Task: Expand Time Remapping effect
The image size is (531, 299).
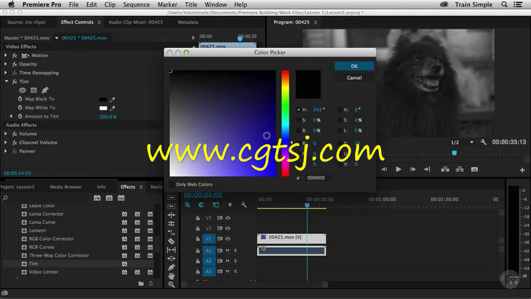Action: click(x=6, y=72)
